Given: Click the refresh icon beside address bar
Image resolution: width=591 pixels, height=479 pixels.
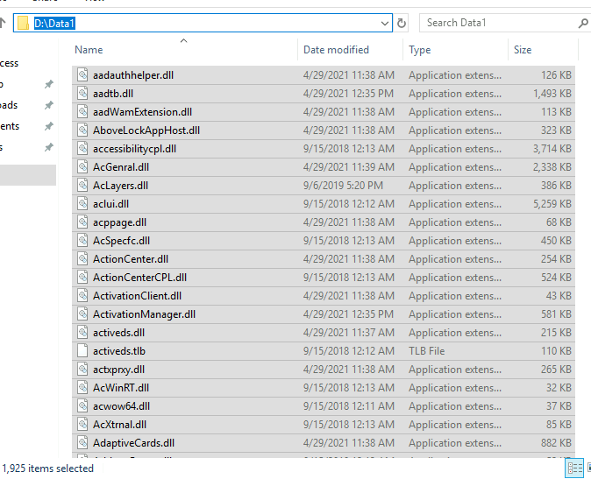Looking at the screenshot, I should pyautogui.click(x=402, y=24).
